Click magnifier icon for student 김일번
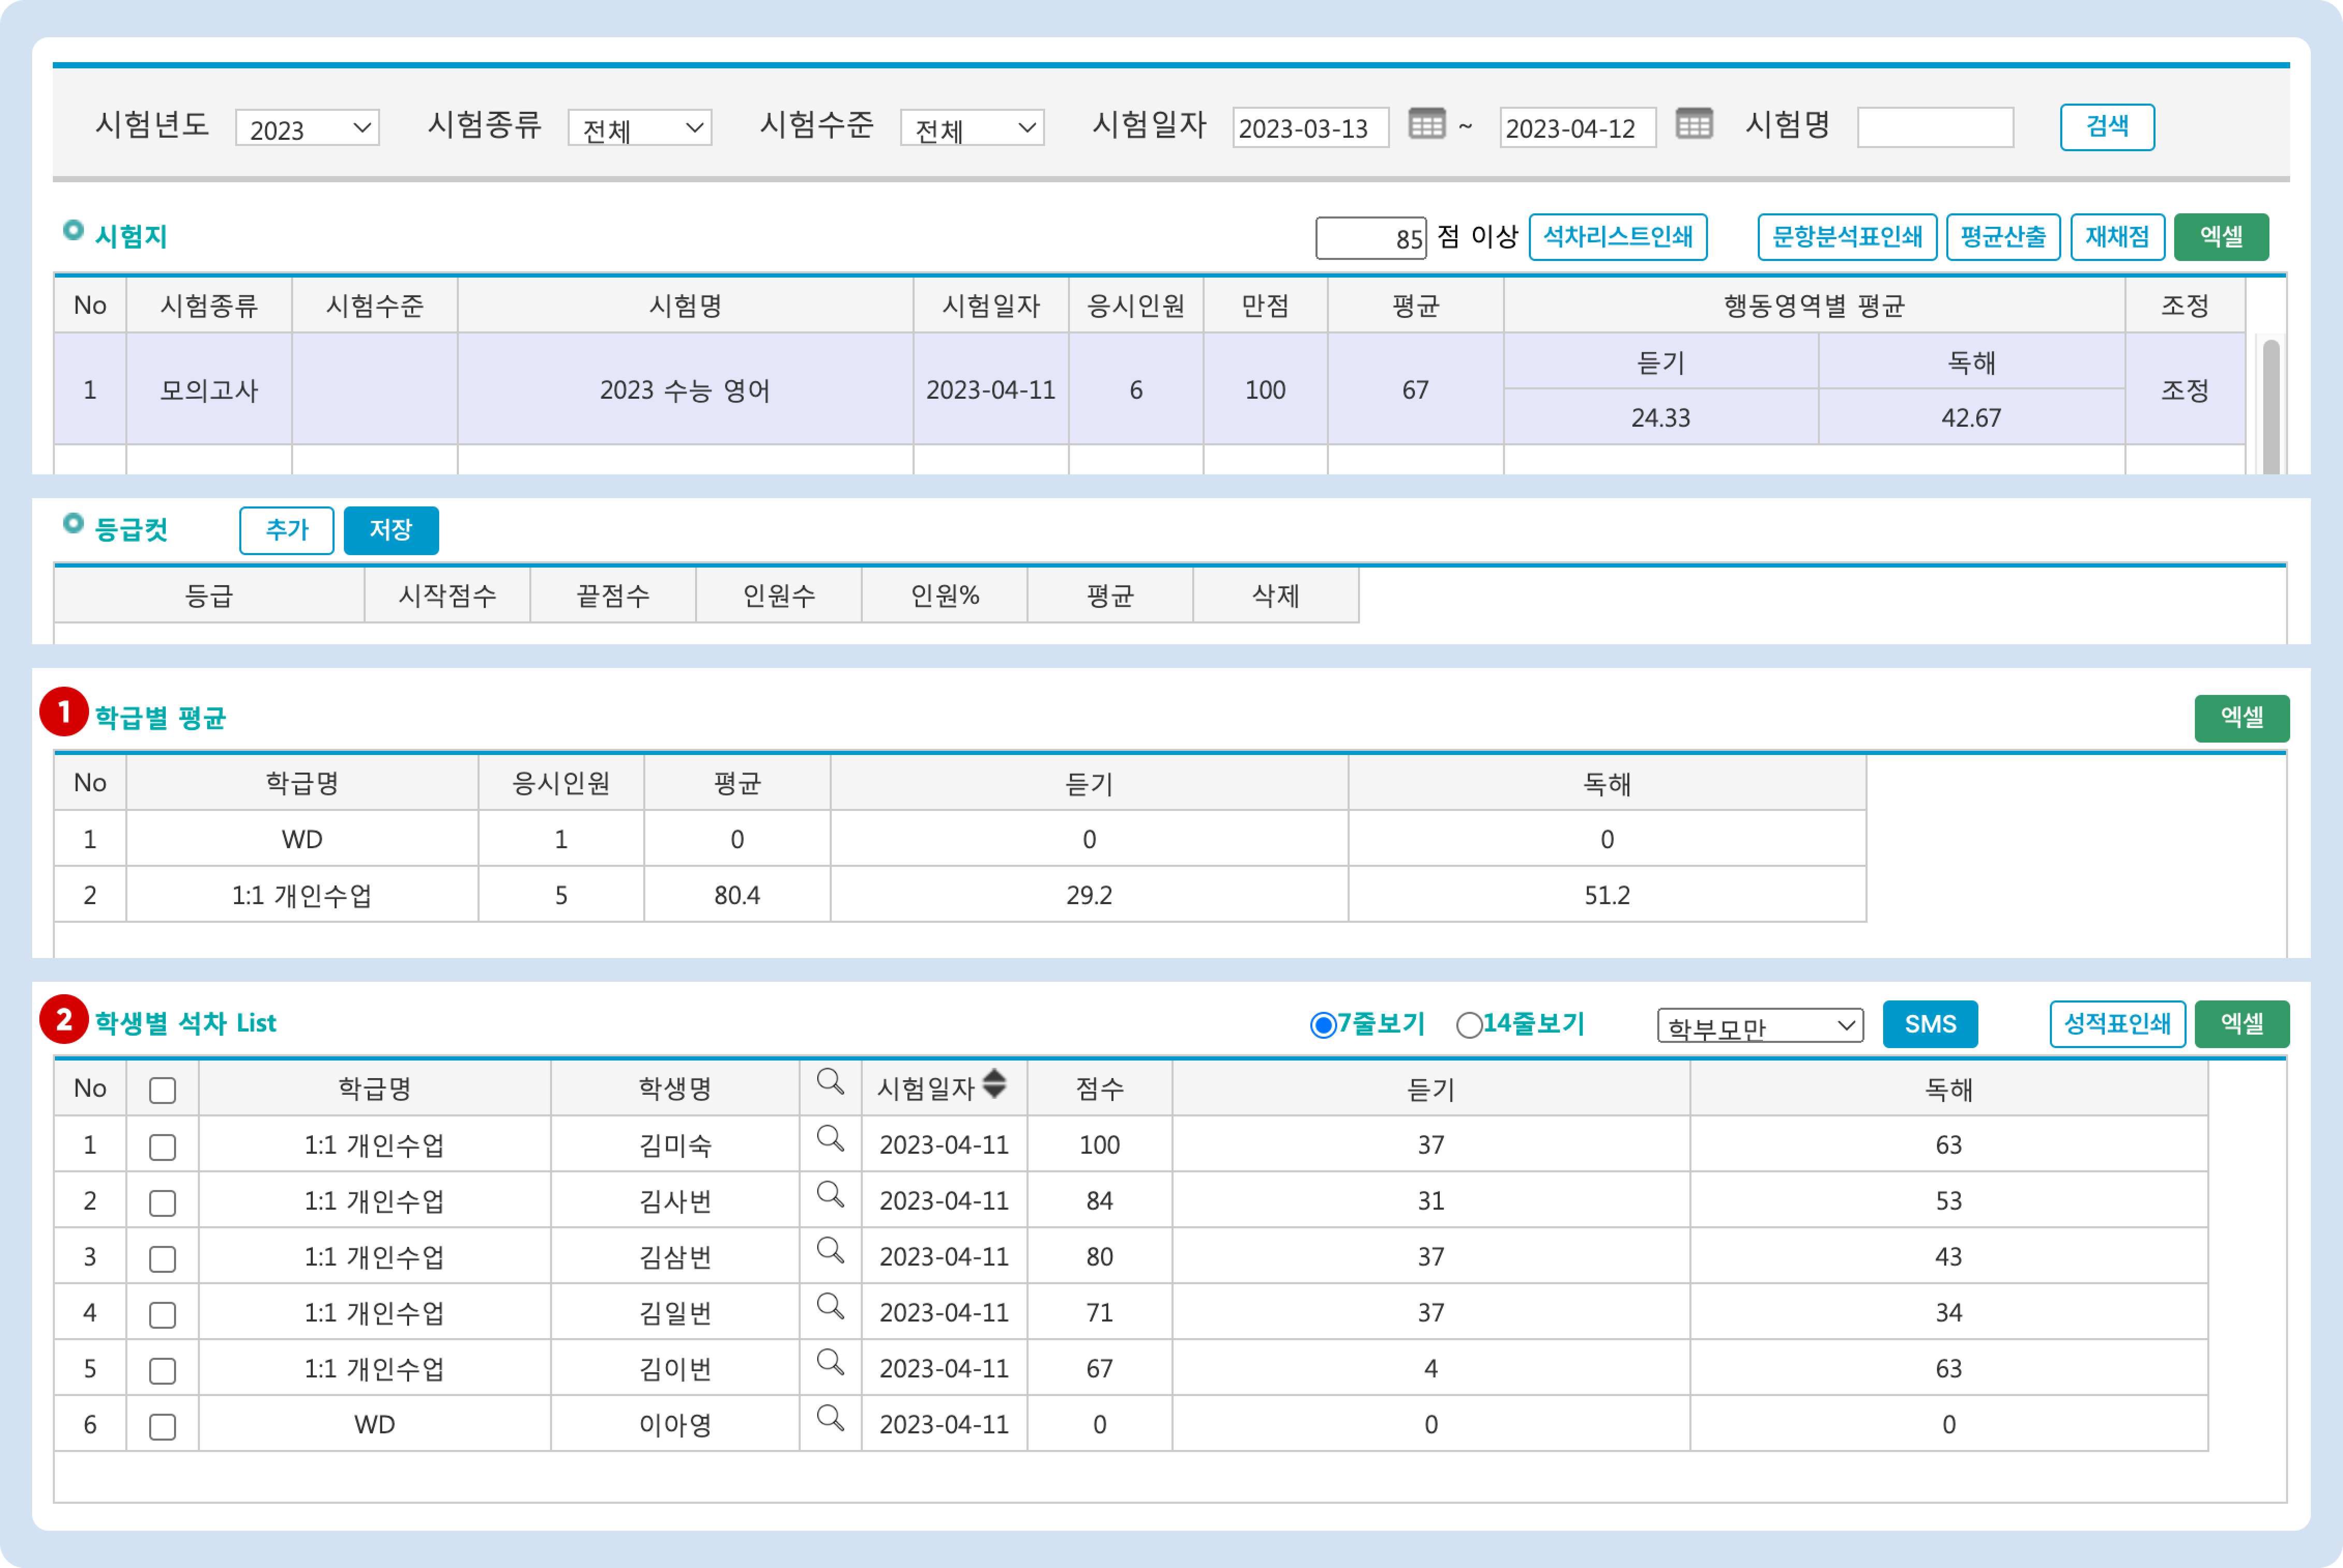2343x1568 pixels. (x=830, y=1306)
